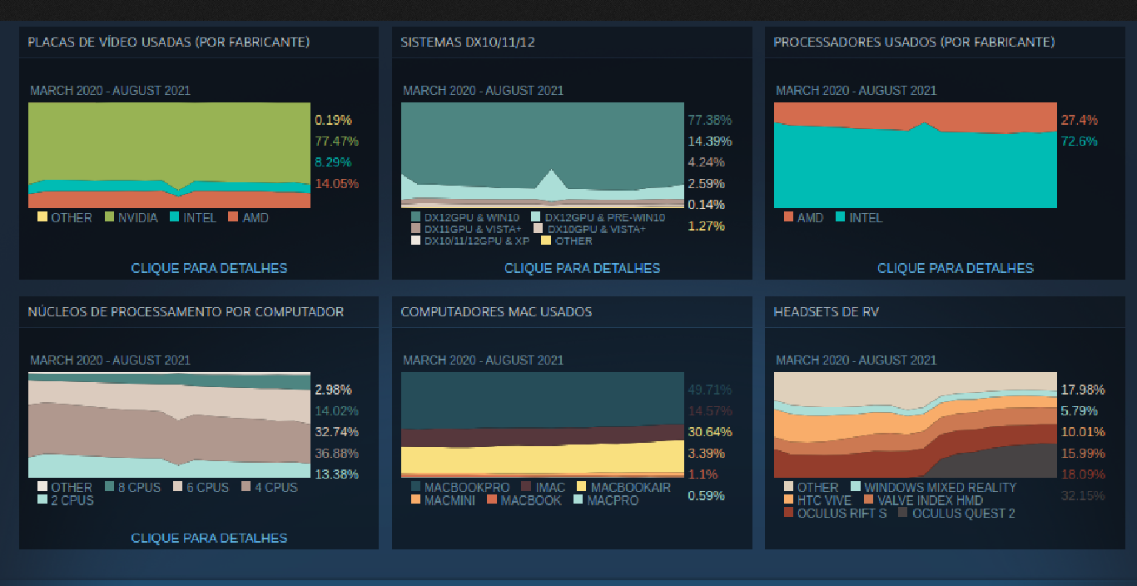Click the Sistemas DX10/11/12 panel title
This screenshot has height=586, width=1137.
(467, 42)
